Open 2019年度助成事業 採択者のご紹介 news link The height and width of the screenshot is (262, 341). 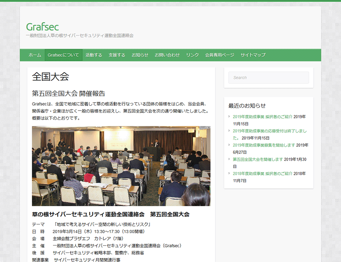coord(262,117)
